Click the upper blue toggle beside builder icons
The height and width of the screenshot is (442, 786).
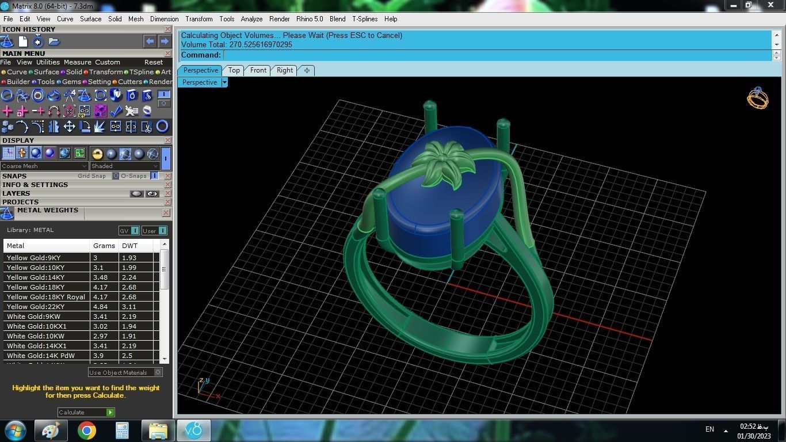click(164, 94)
